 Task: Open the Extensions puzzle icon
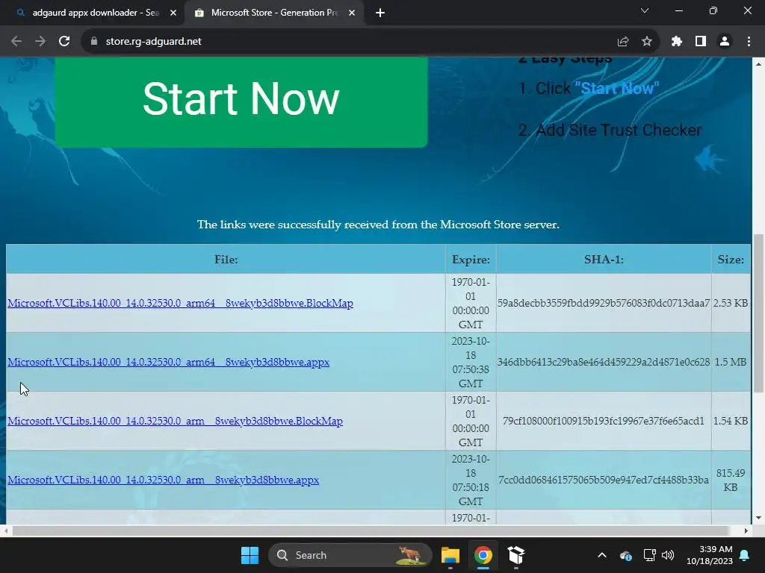677,42
